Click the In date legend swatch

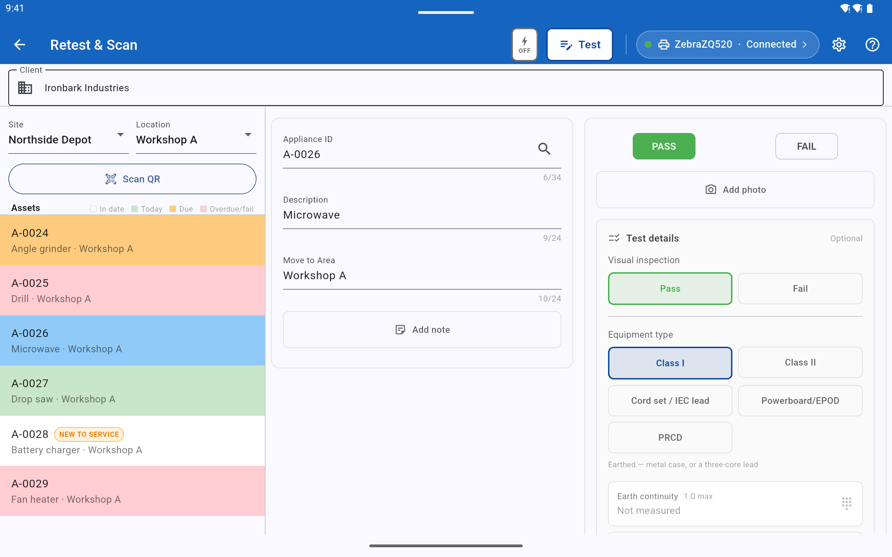coord(93,209)
